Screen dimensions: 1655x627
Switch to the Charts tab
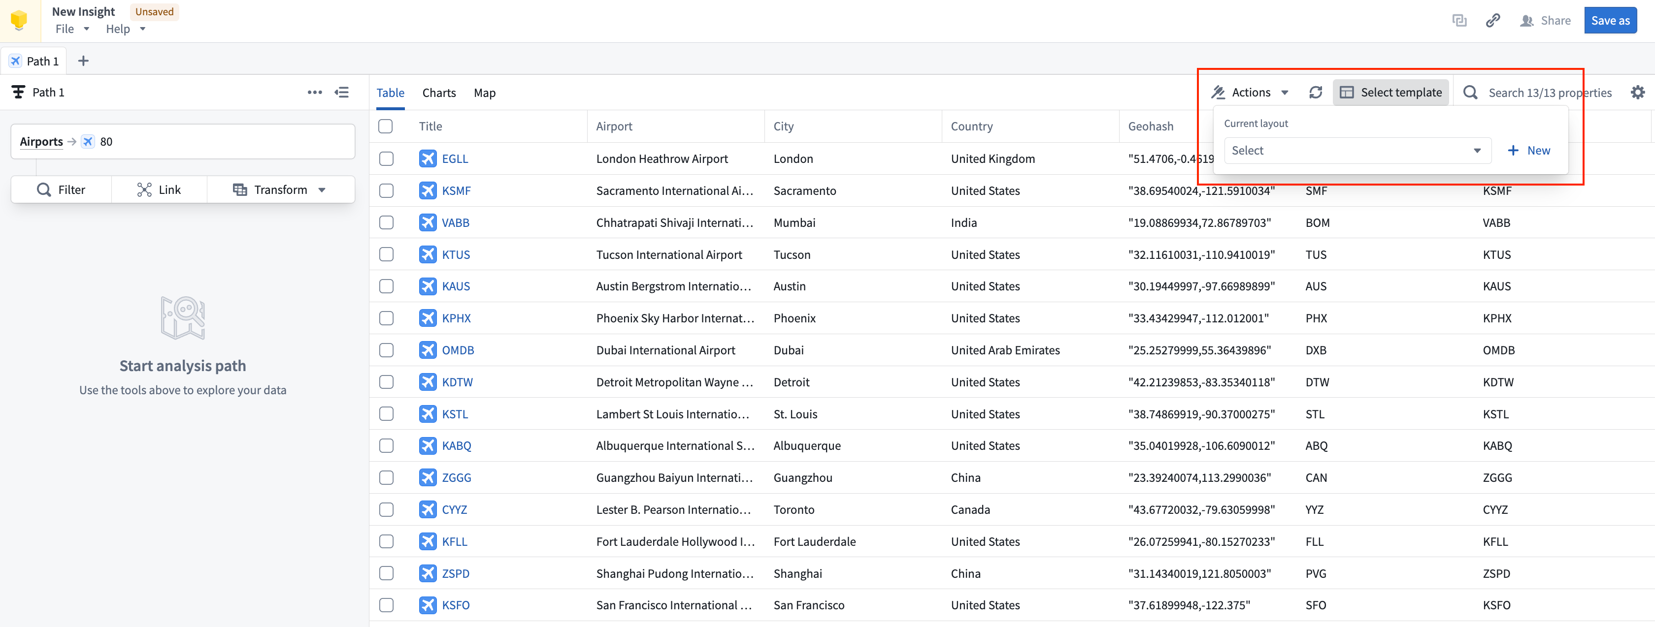(x=439, y=93)
